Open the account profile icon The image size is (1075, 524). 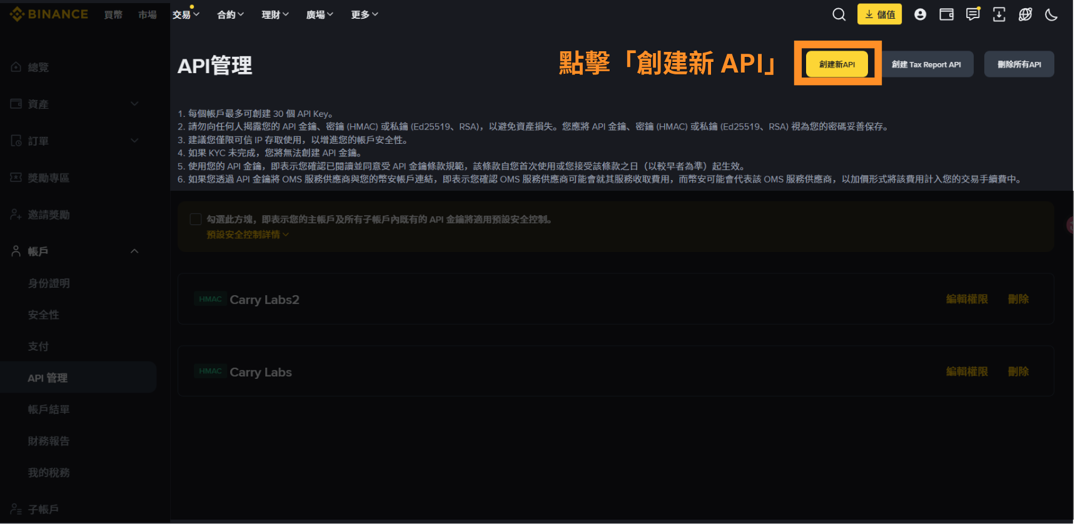pyautogui.click(x=920, y=14)
